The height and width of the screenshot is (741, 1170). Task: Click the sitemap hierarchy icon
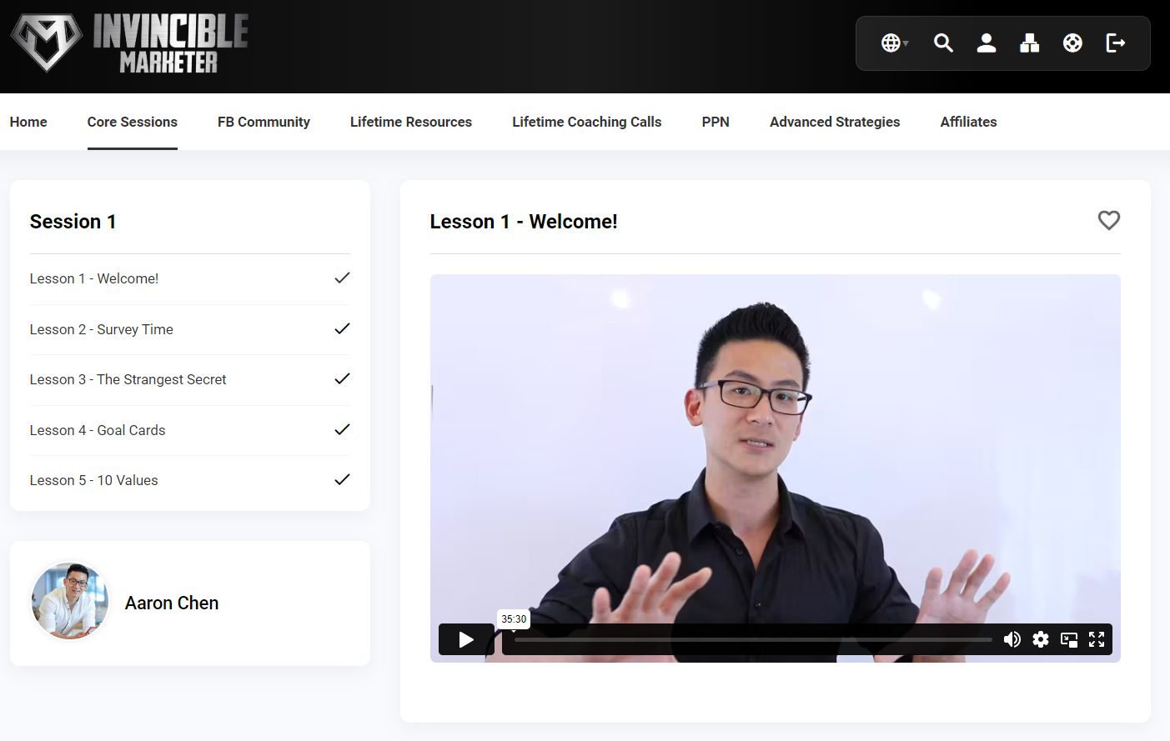pos(1030,43)
